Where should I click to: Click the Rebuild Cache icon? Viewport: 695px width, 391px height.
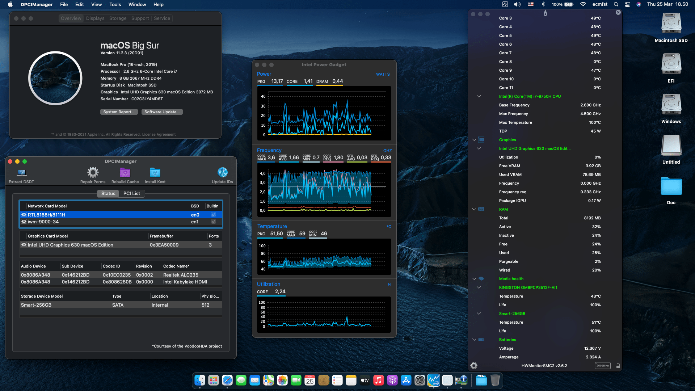[x=125, y=172]
